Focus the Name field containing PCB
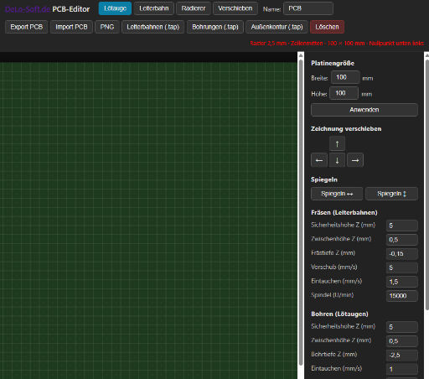 (x=308, y=8)
